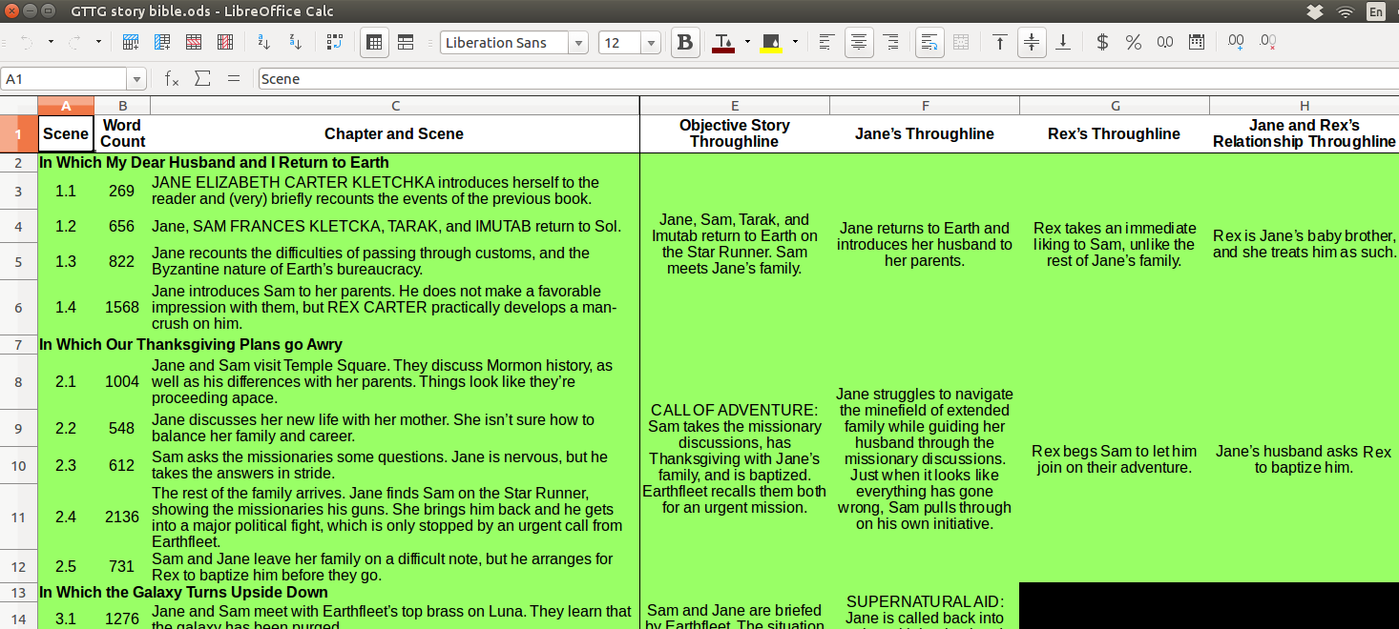Viewport: 1399px width, 629px height.
Task: Click the Liberation Sans font name field
Action: pos(505,43)
